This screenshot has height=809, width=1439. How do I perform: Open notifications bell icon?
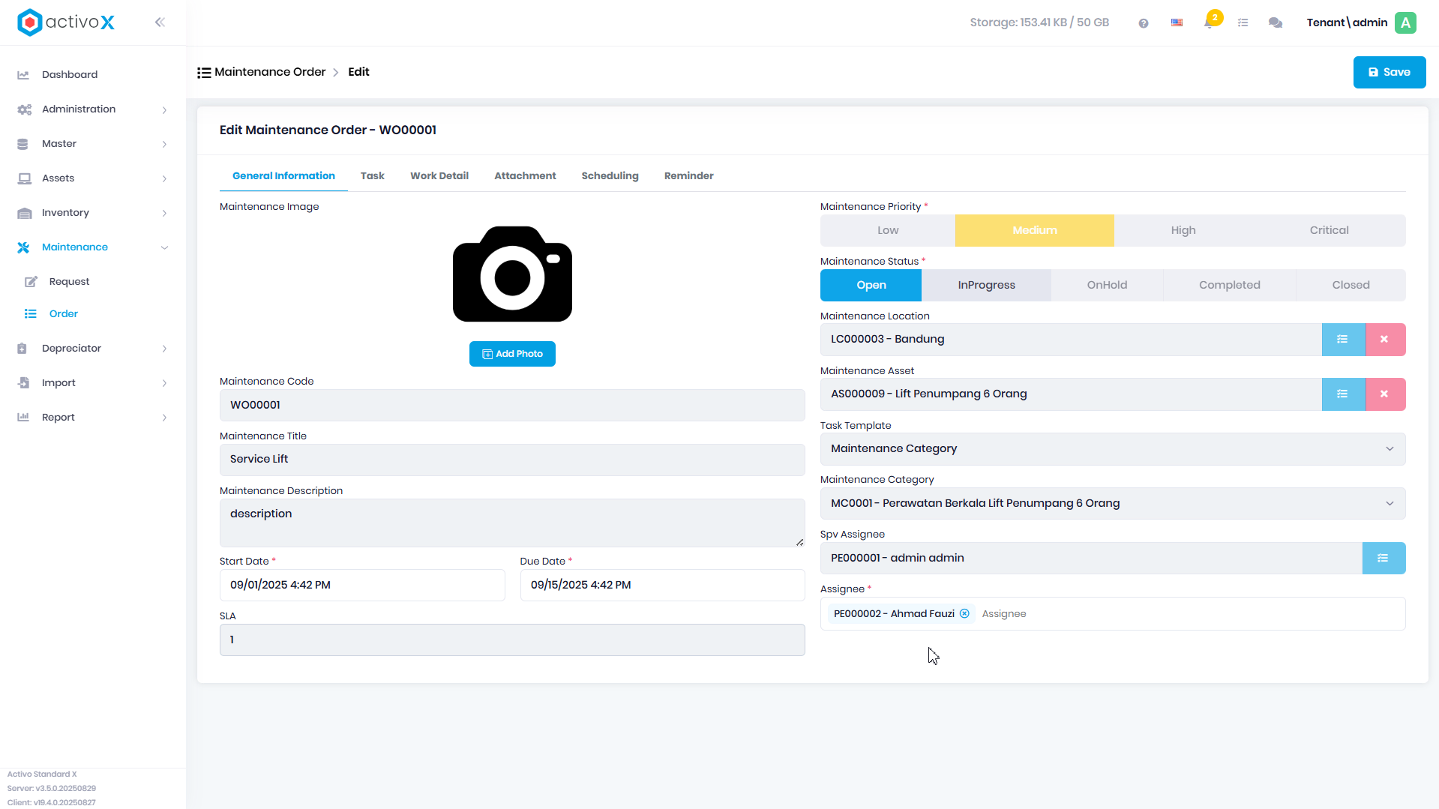tap(1209, 22)
